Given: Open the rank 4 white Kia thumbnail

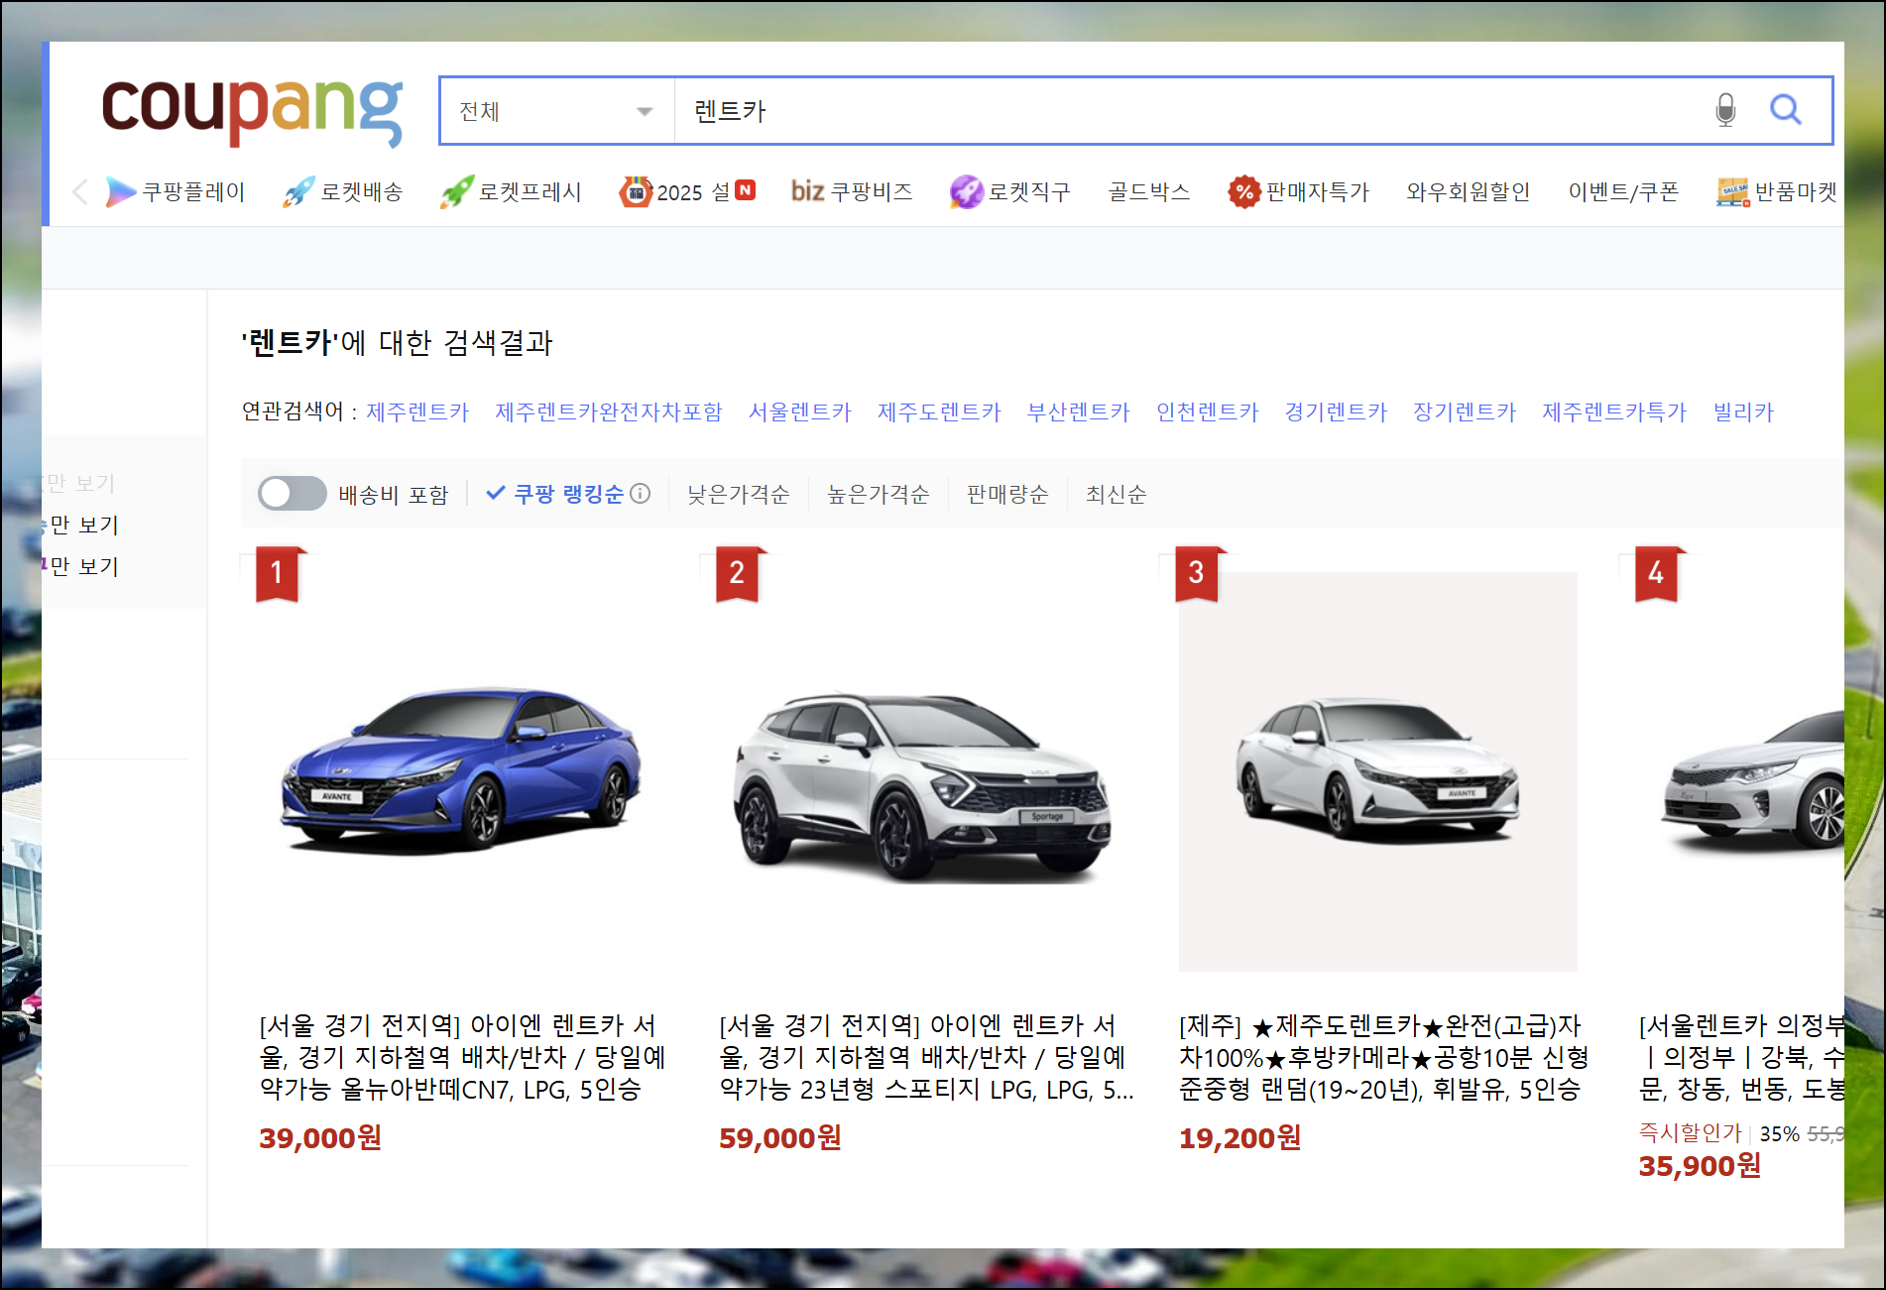Looking at the screenshot, I should click(1741, 771).
